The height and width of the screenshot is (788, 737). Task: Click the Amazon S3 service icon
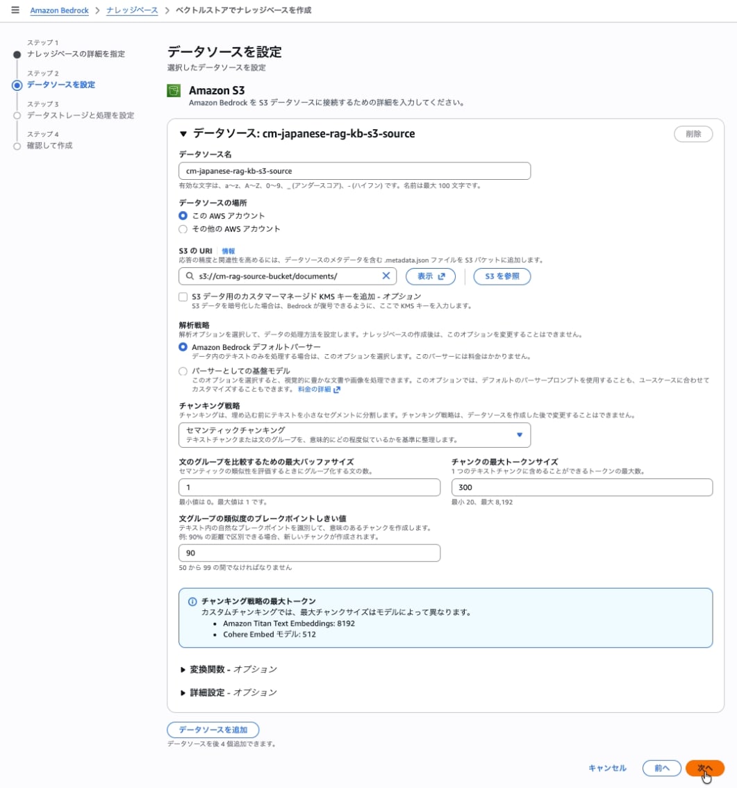pos(174,91)
